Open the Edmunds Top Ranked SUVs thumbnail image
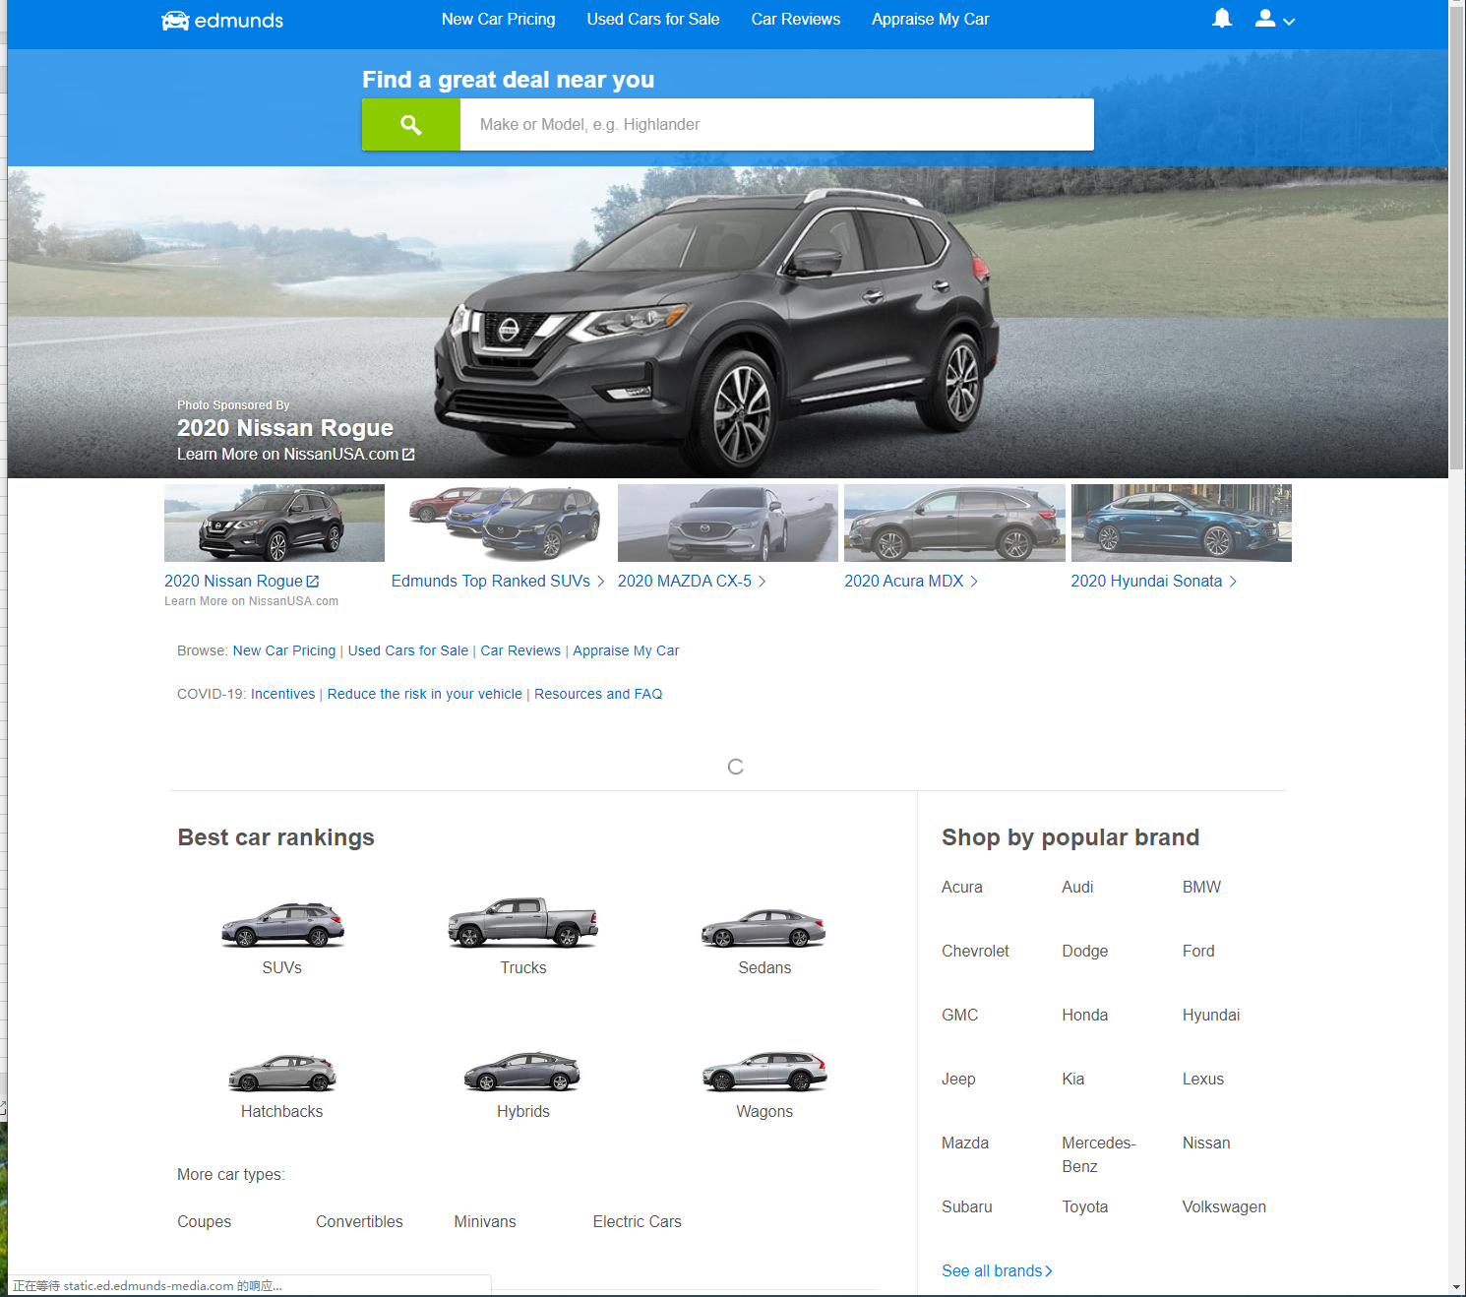 (501, 523)
